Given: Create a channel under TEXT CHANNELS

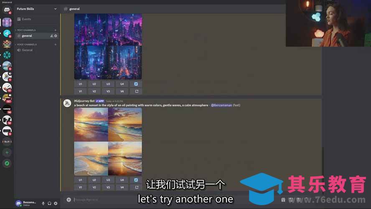Looking at the screenshot, I should coord(56,30).
